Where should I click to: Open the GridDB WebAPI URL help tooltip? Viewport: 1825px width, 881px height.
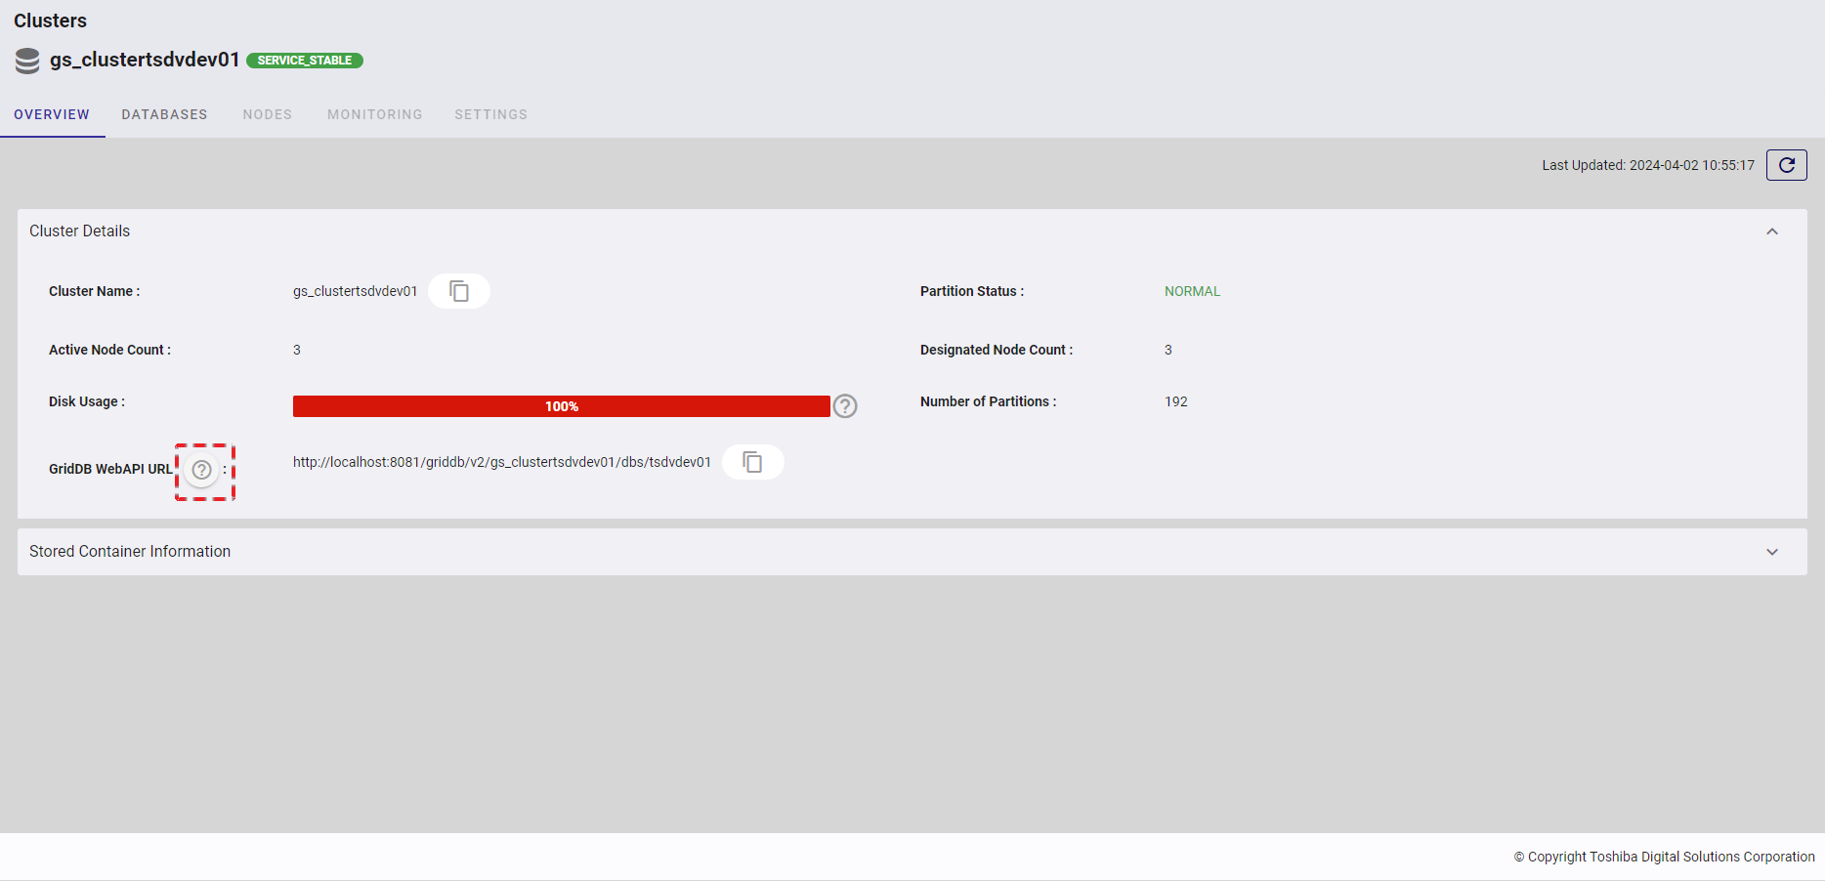[201, 470]
